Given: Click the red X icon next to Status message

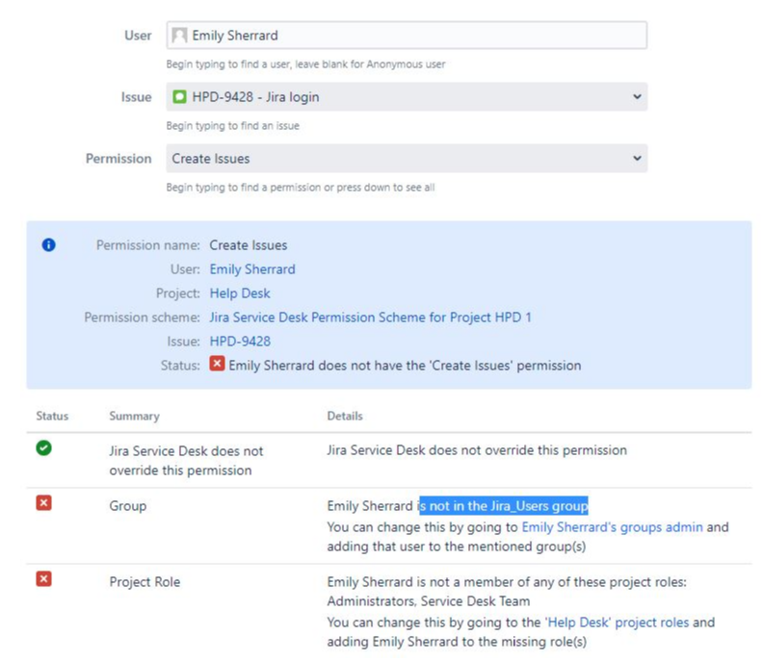Looking at the screenshot, I should (x=217, y=364).
